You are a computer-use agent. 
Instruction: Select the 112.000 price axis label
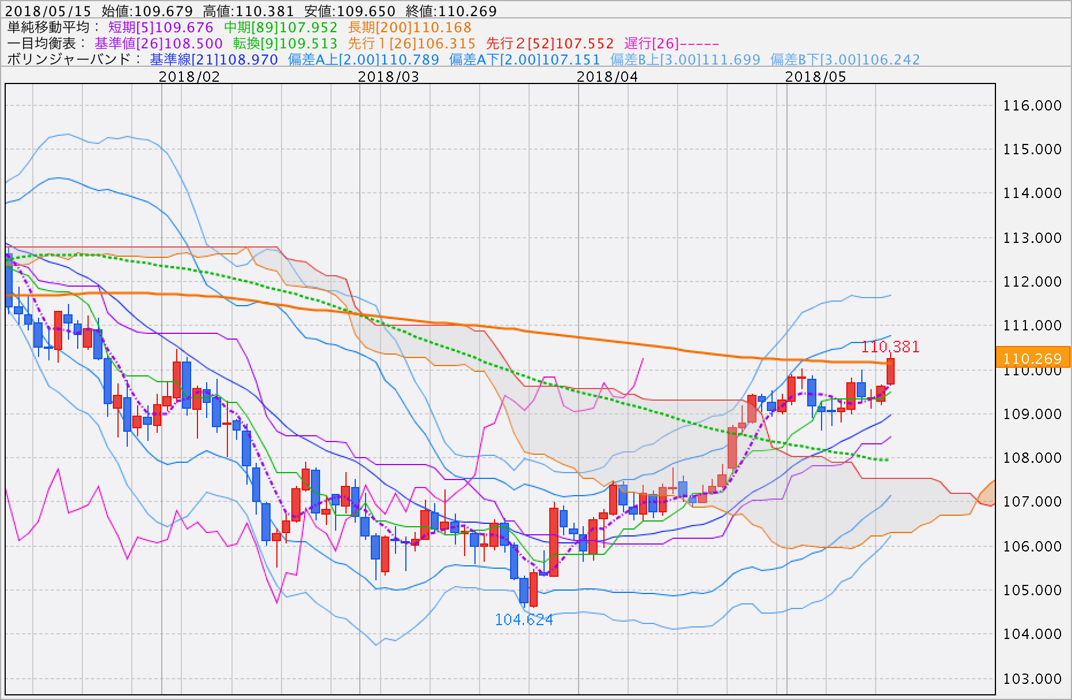point(1032,281)
